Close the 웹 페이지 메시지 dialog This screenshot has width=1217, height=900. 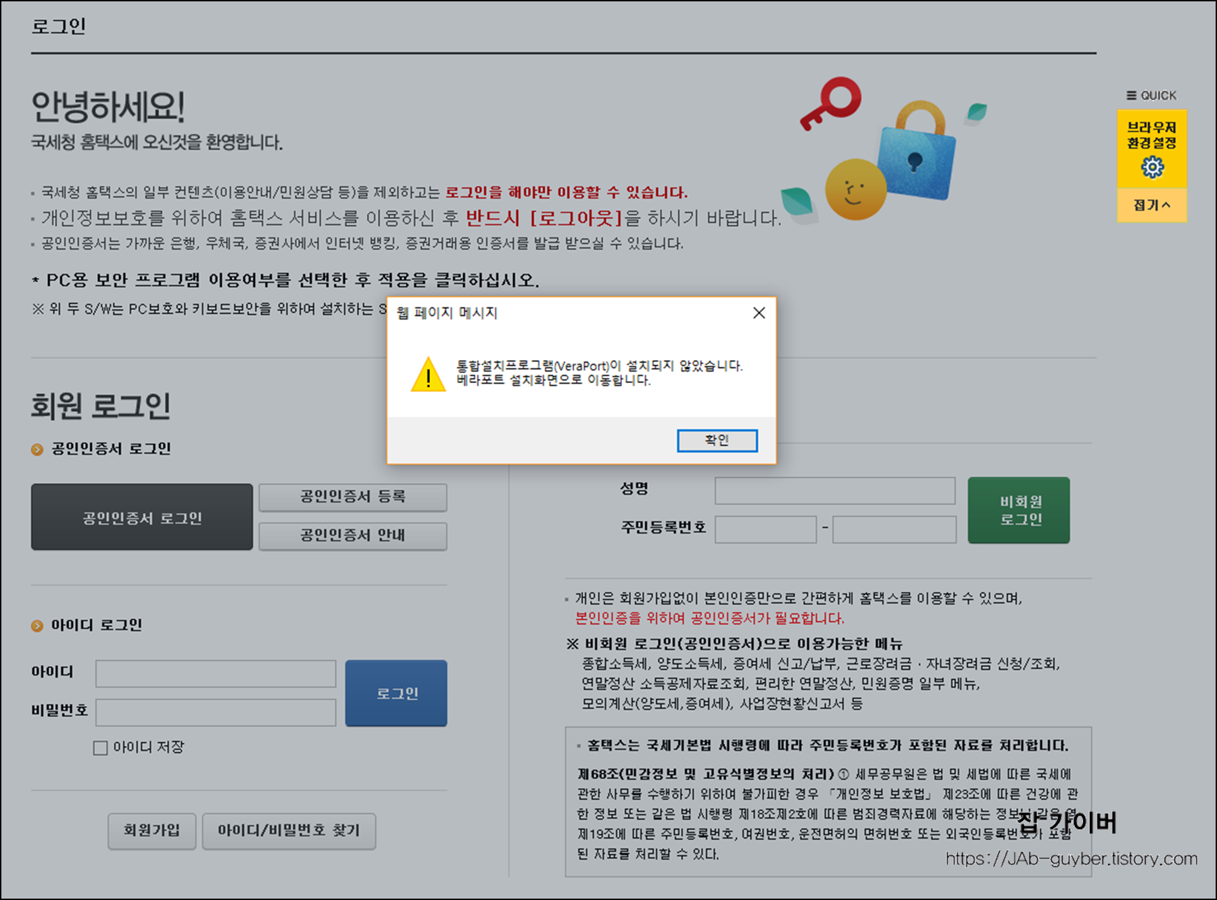pos(759,313)
